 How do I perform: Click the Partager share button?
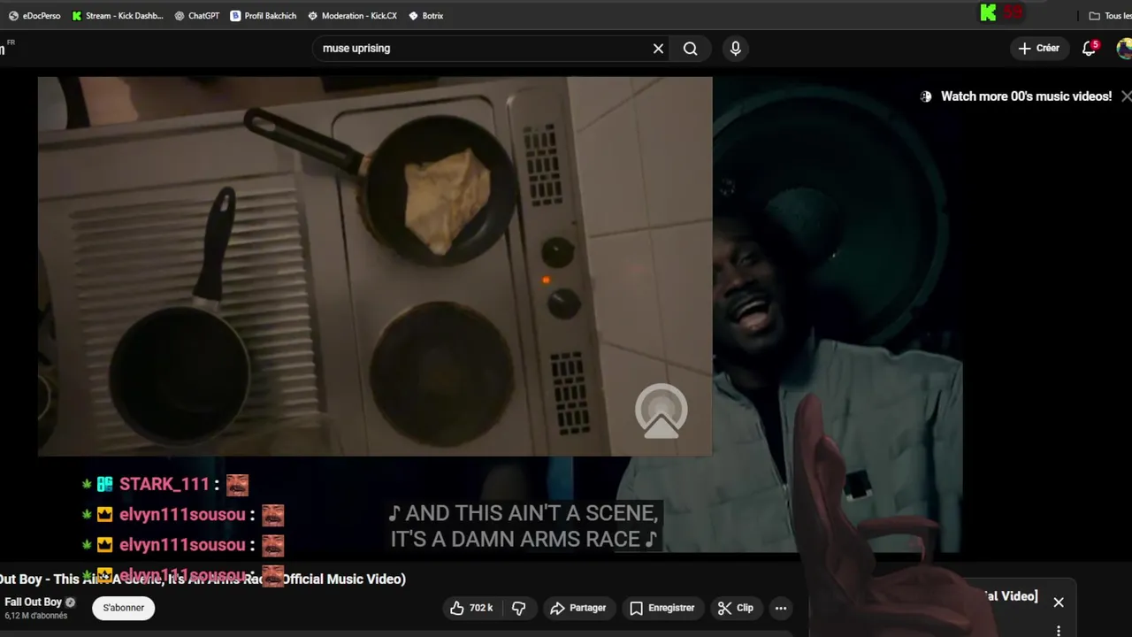(x=578, y=608)
